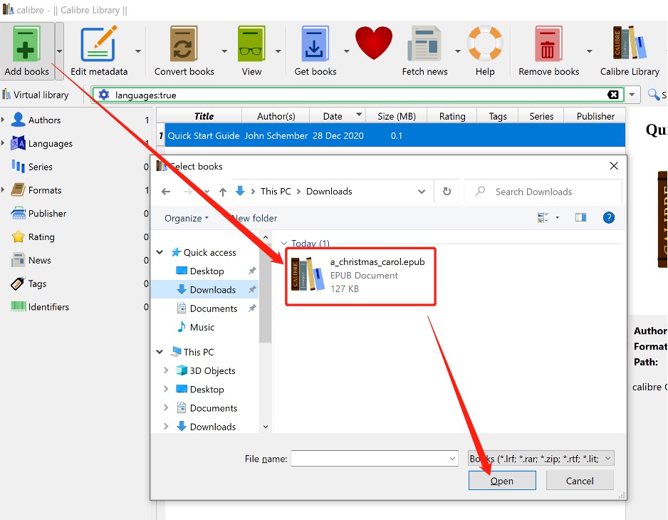Click the search gear icon in search bar
The image size is (668, 520).
(x=103, y=95)
